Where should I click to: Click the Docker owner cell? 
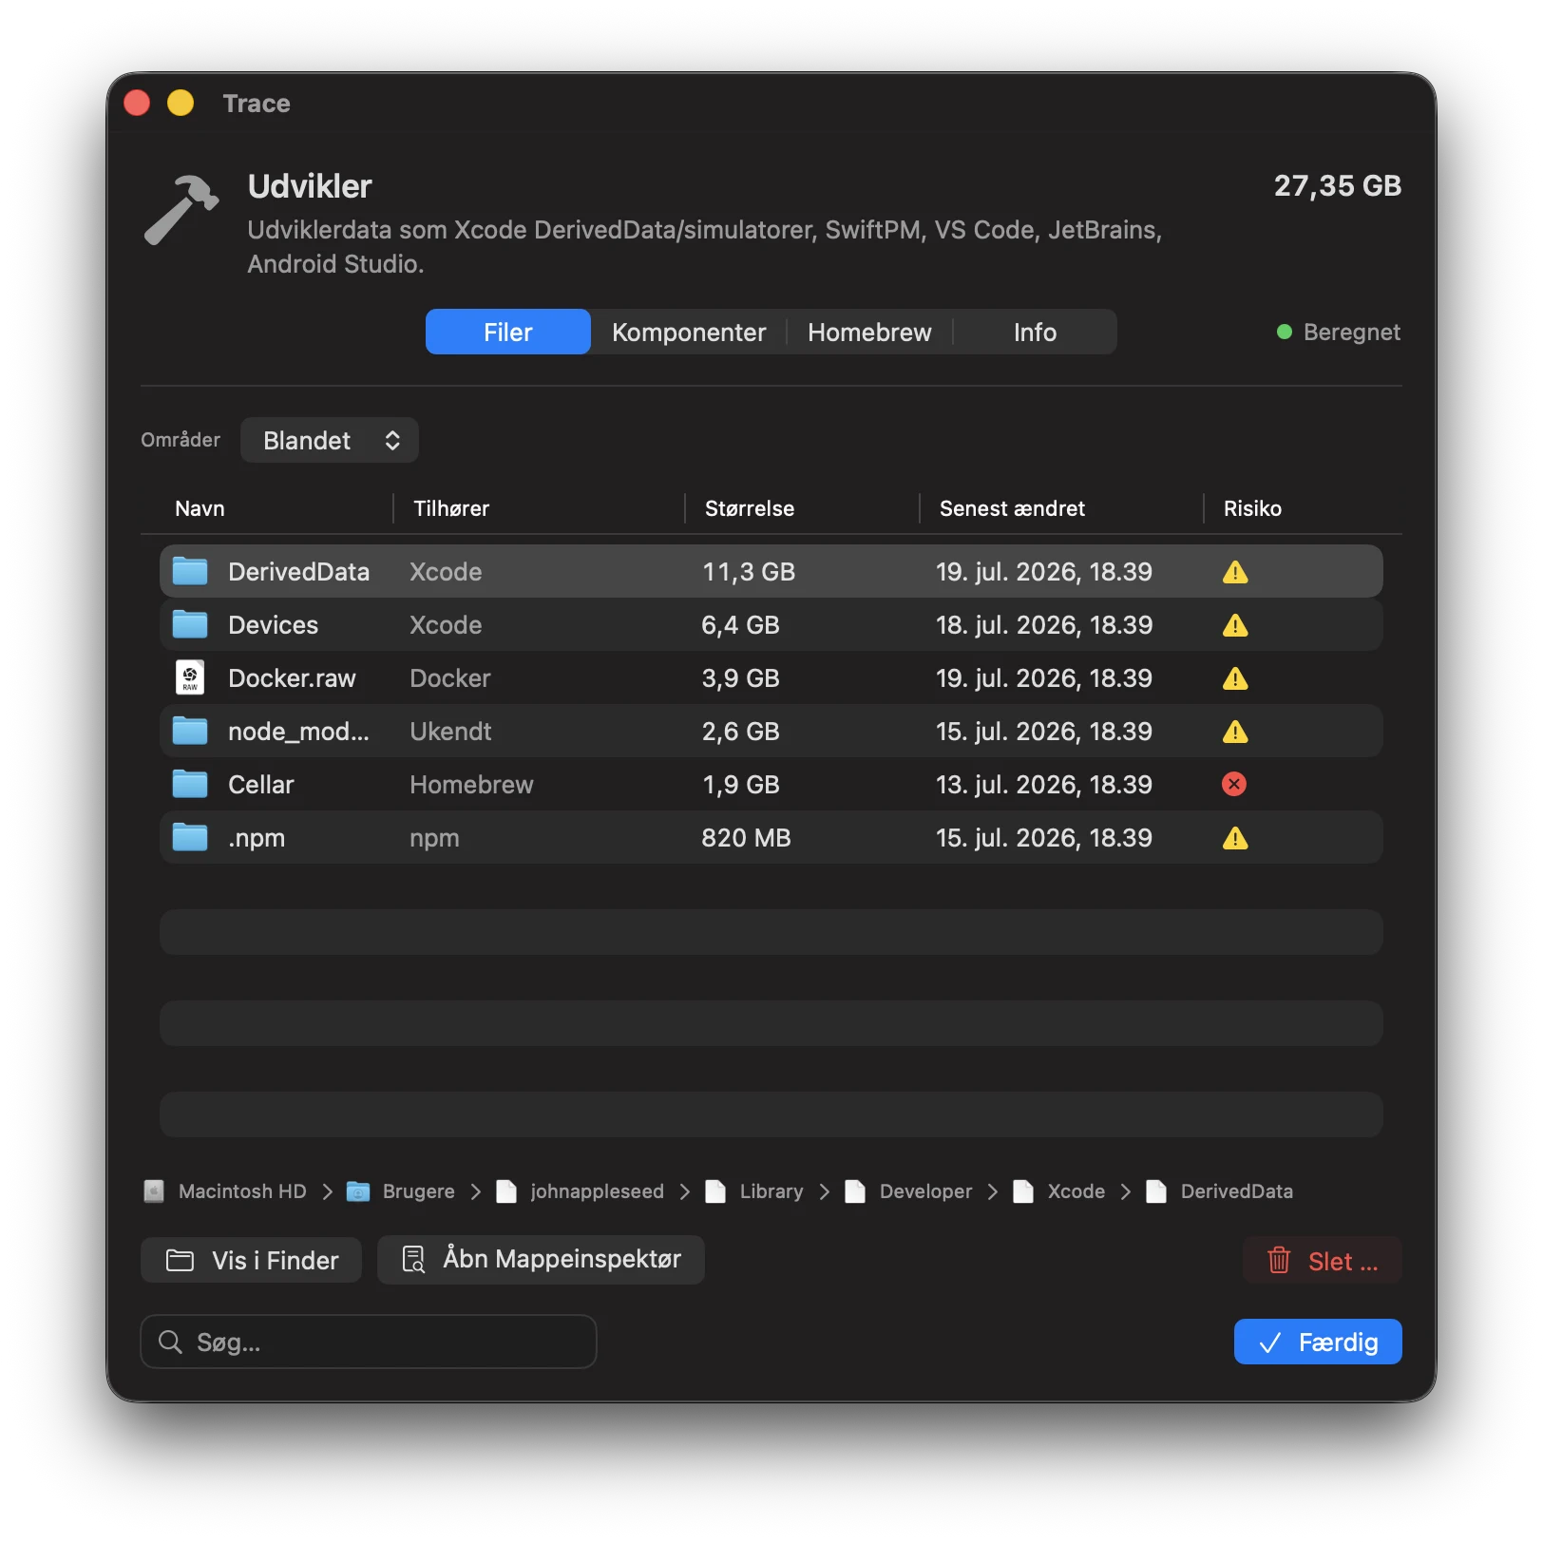pos(450,678)
